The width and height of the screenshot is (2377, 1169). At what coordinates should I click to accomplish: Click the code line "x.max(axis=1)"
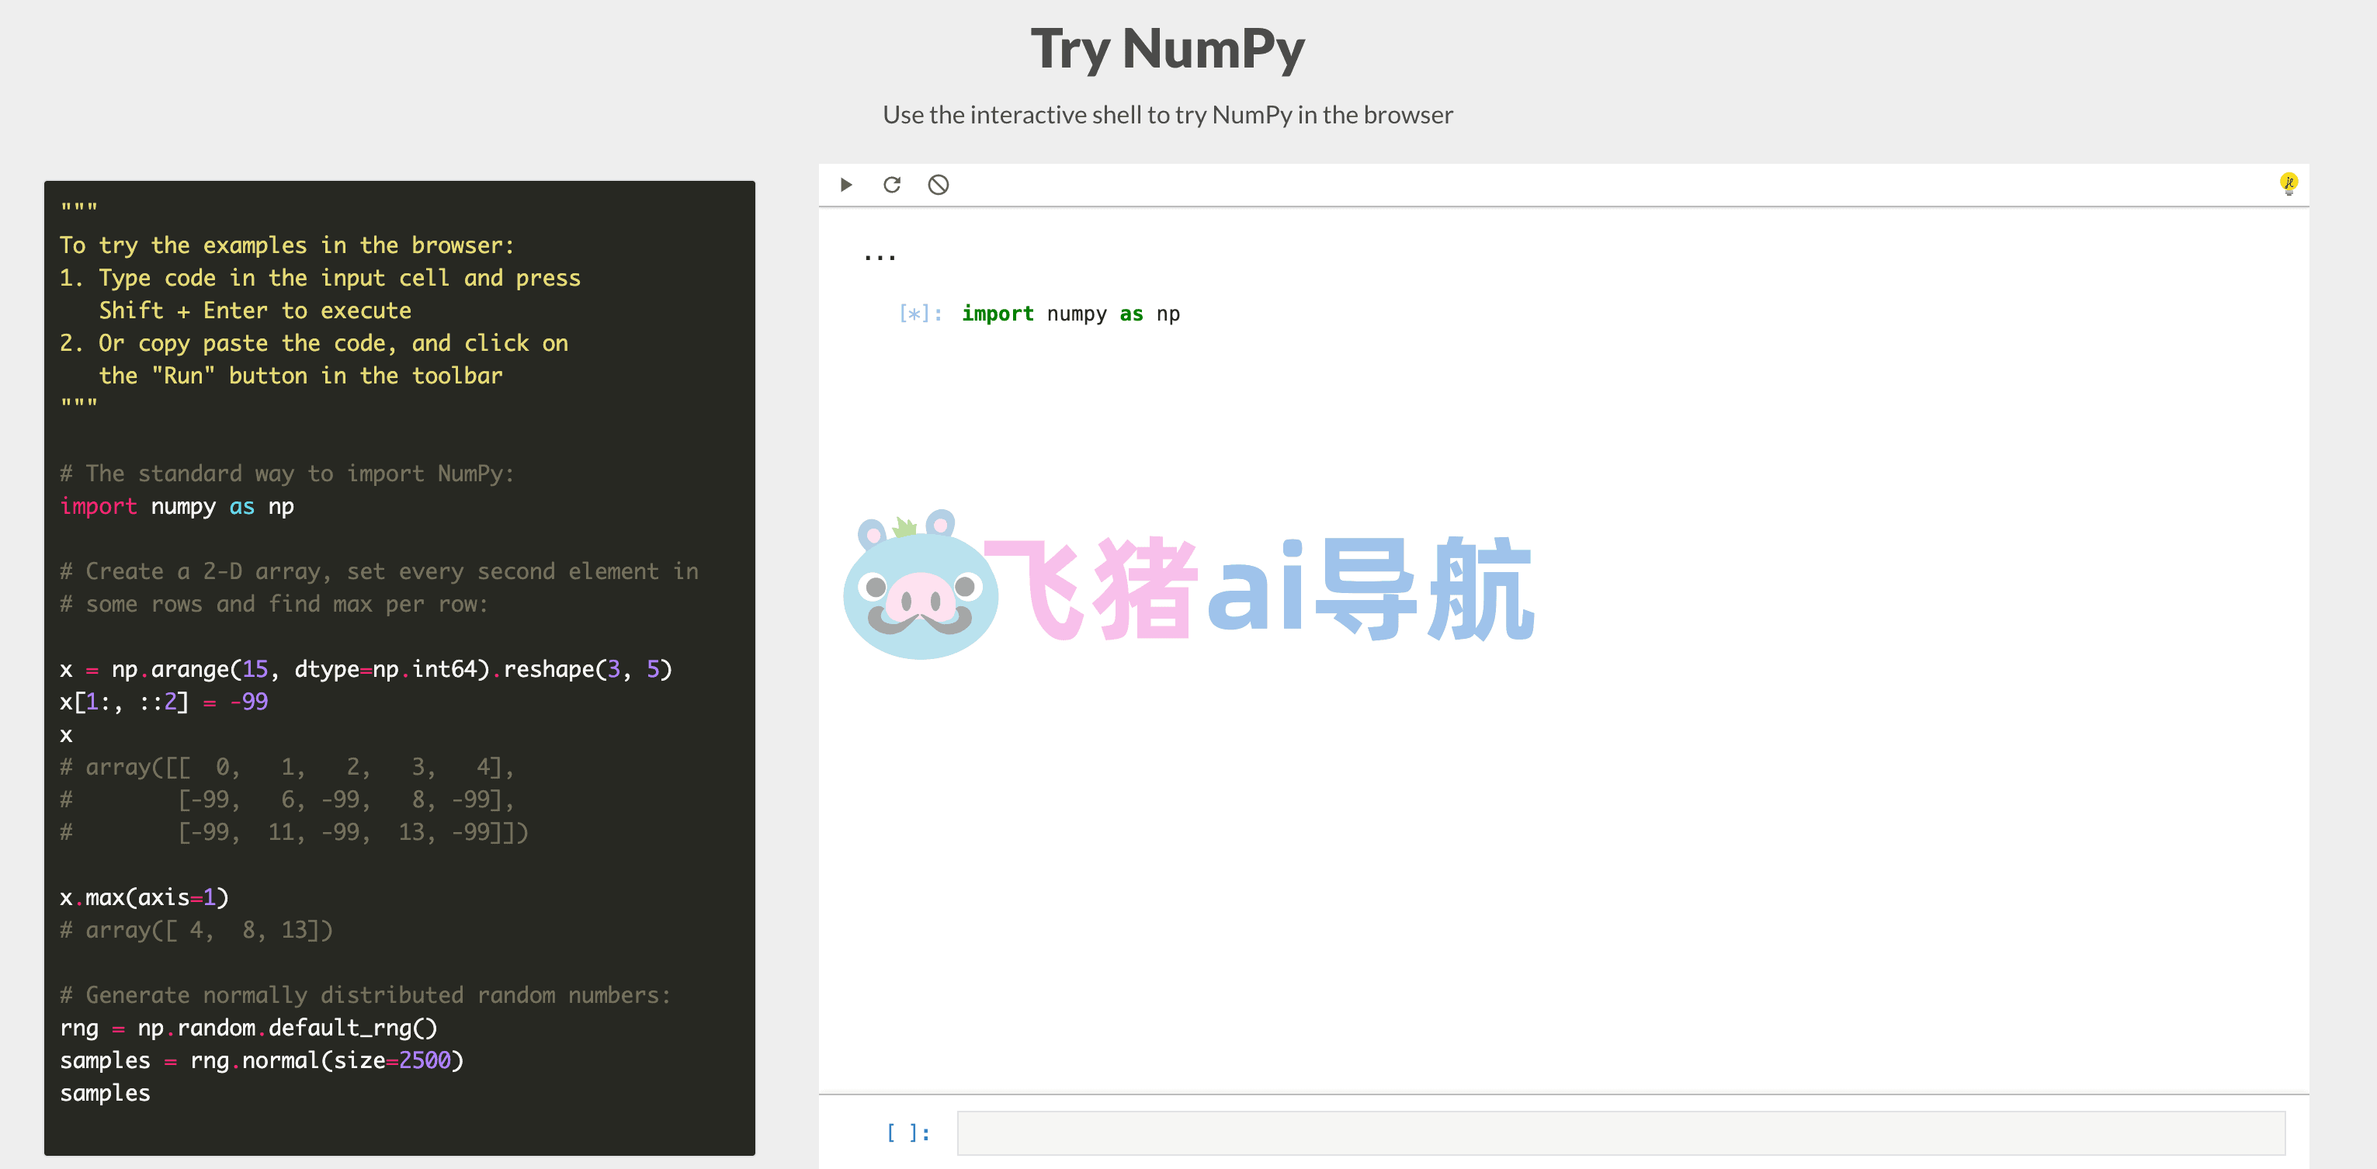[x=144, y=898]
